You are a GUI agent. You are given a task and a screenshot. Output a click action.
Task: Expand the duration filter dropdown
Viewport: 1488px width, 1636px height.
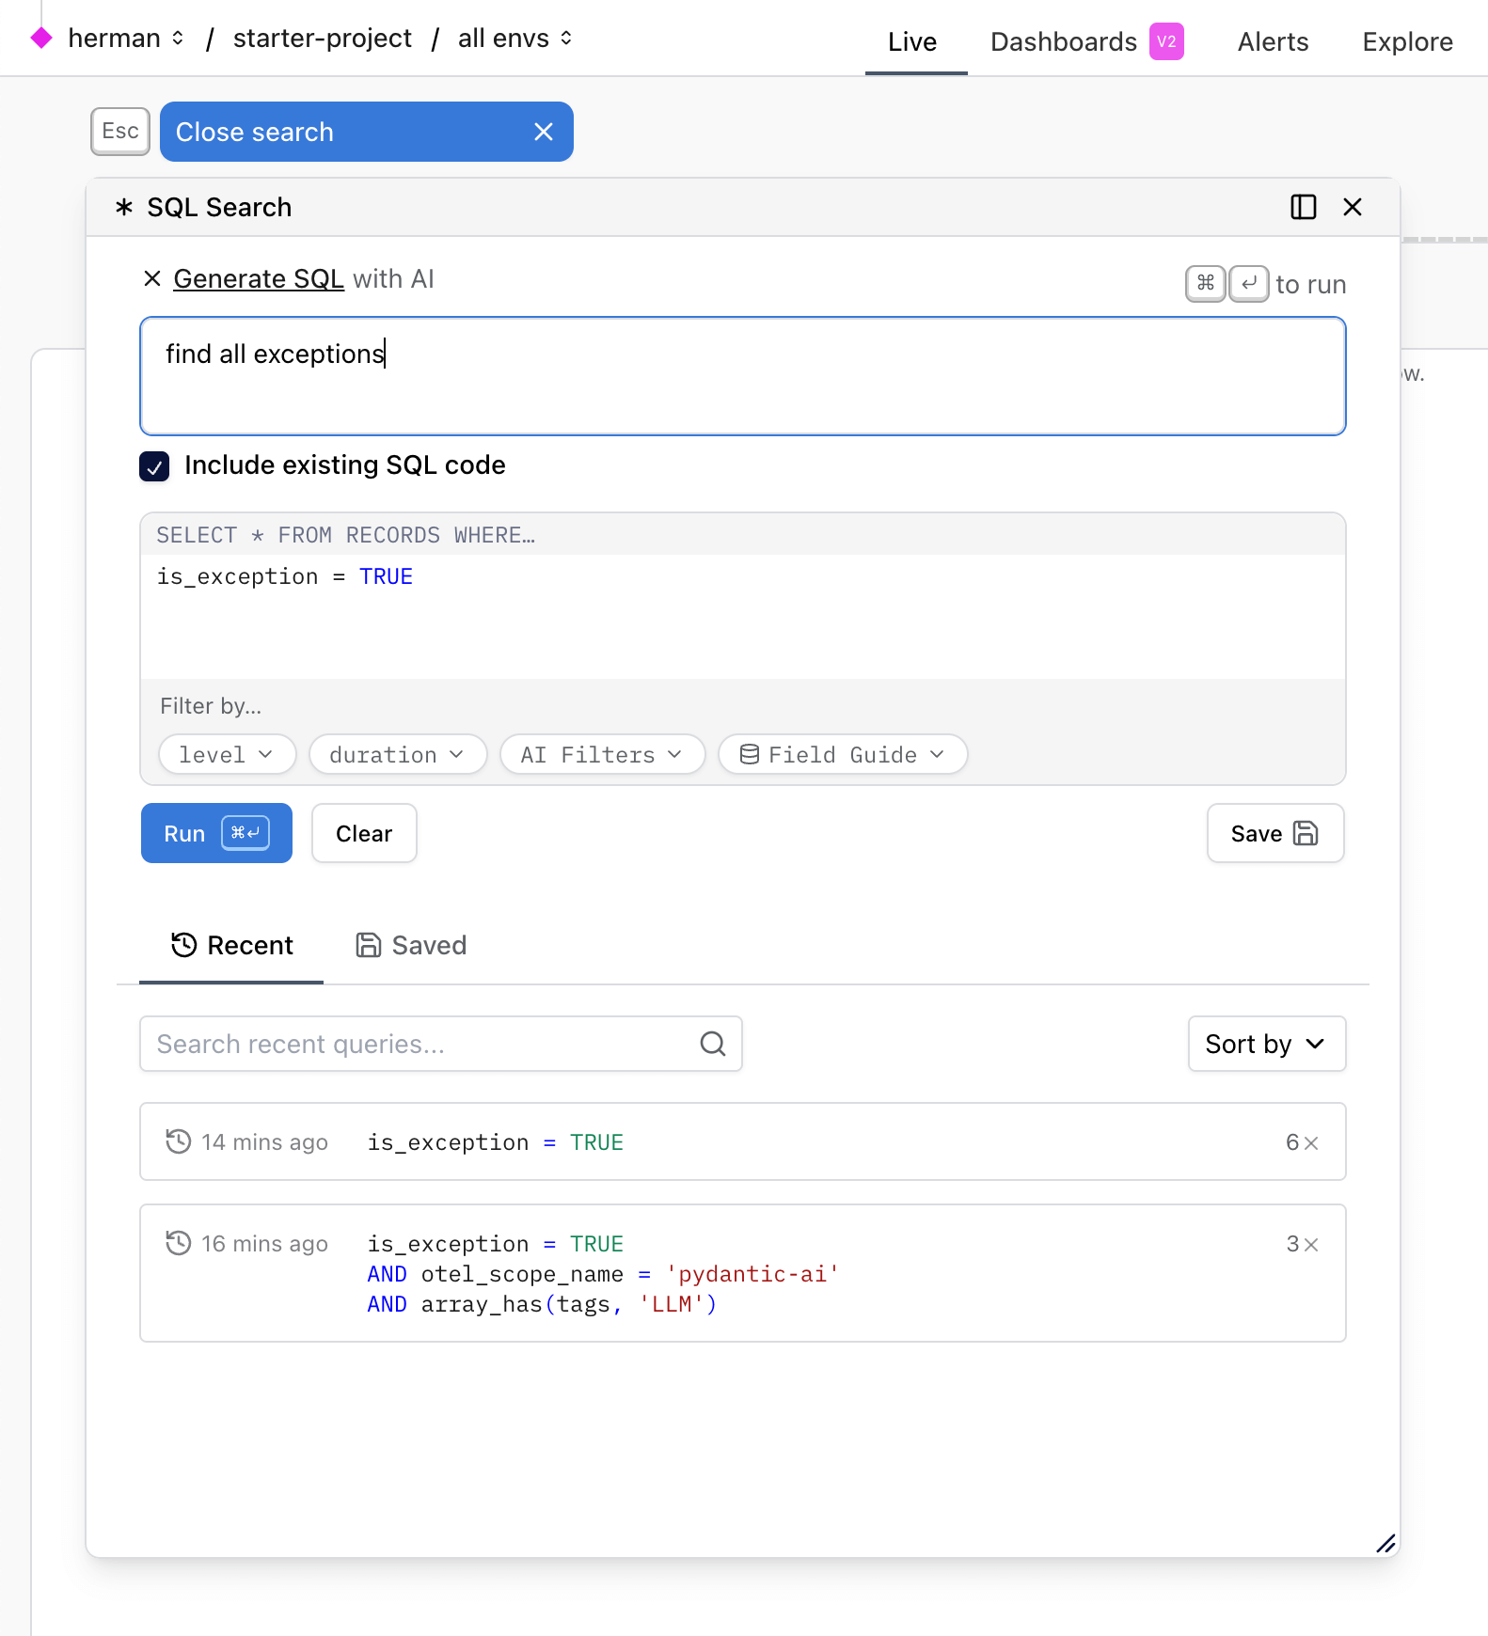[397, 755]
